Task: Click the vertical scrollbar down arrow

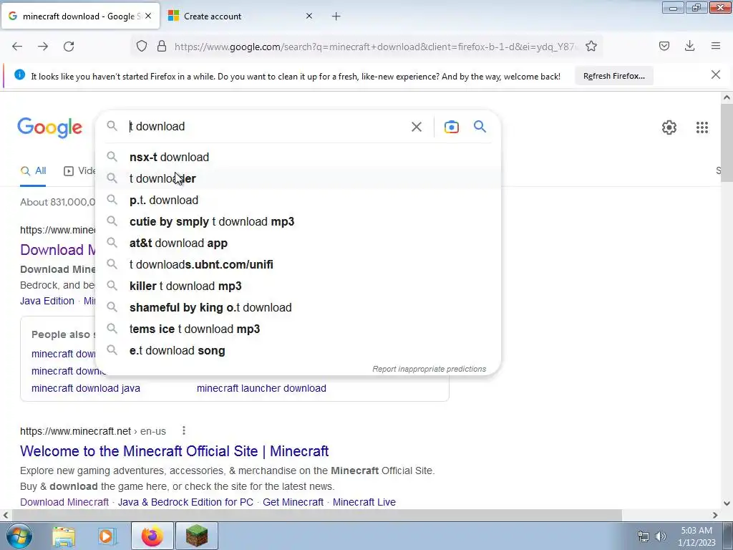Action: (727, 503)
